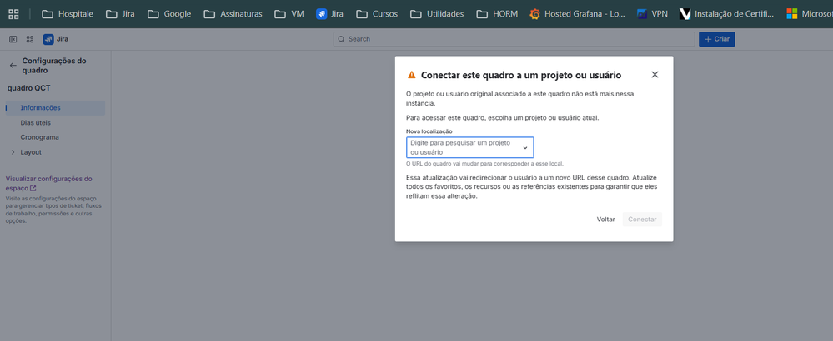This screenshot has height=341, width=833.
Task: Open the Cursos bookmark folder
Action: tap(377, 14)
